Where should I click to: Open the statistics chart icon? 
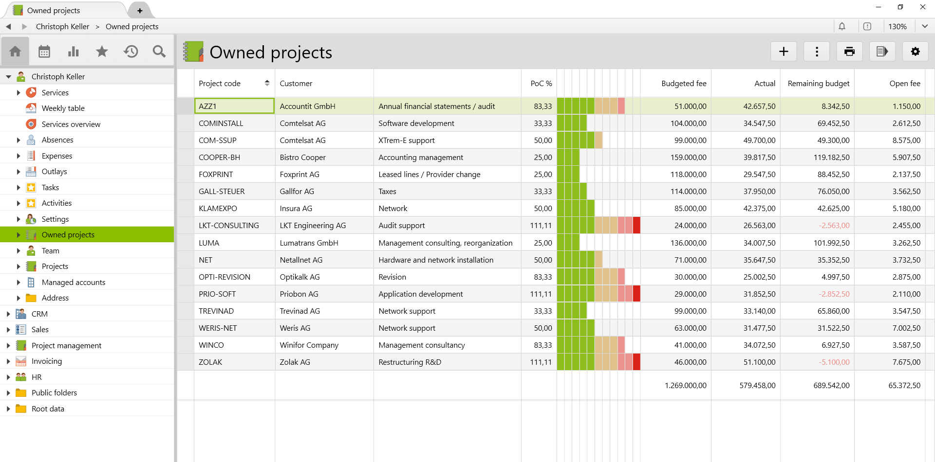point(73,51)
